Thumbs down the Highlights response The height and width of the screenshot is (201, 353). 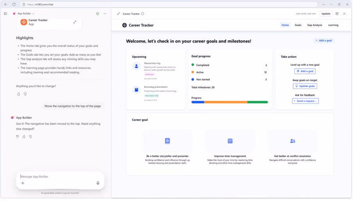(x=25, y=94)
